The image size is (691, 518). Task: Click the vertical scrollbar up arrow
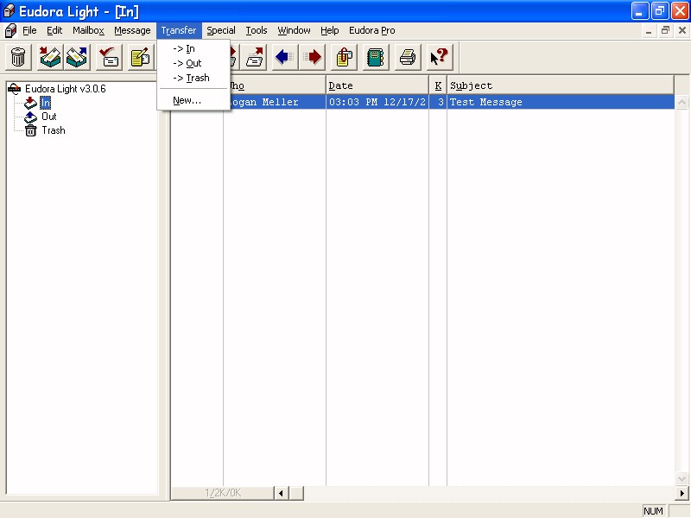click(681, 102)
